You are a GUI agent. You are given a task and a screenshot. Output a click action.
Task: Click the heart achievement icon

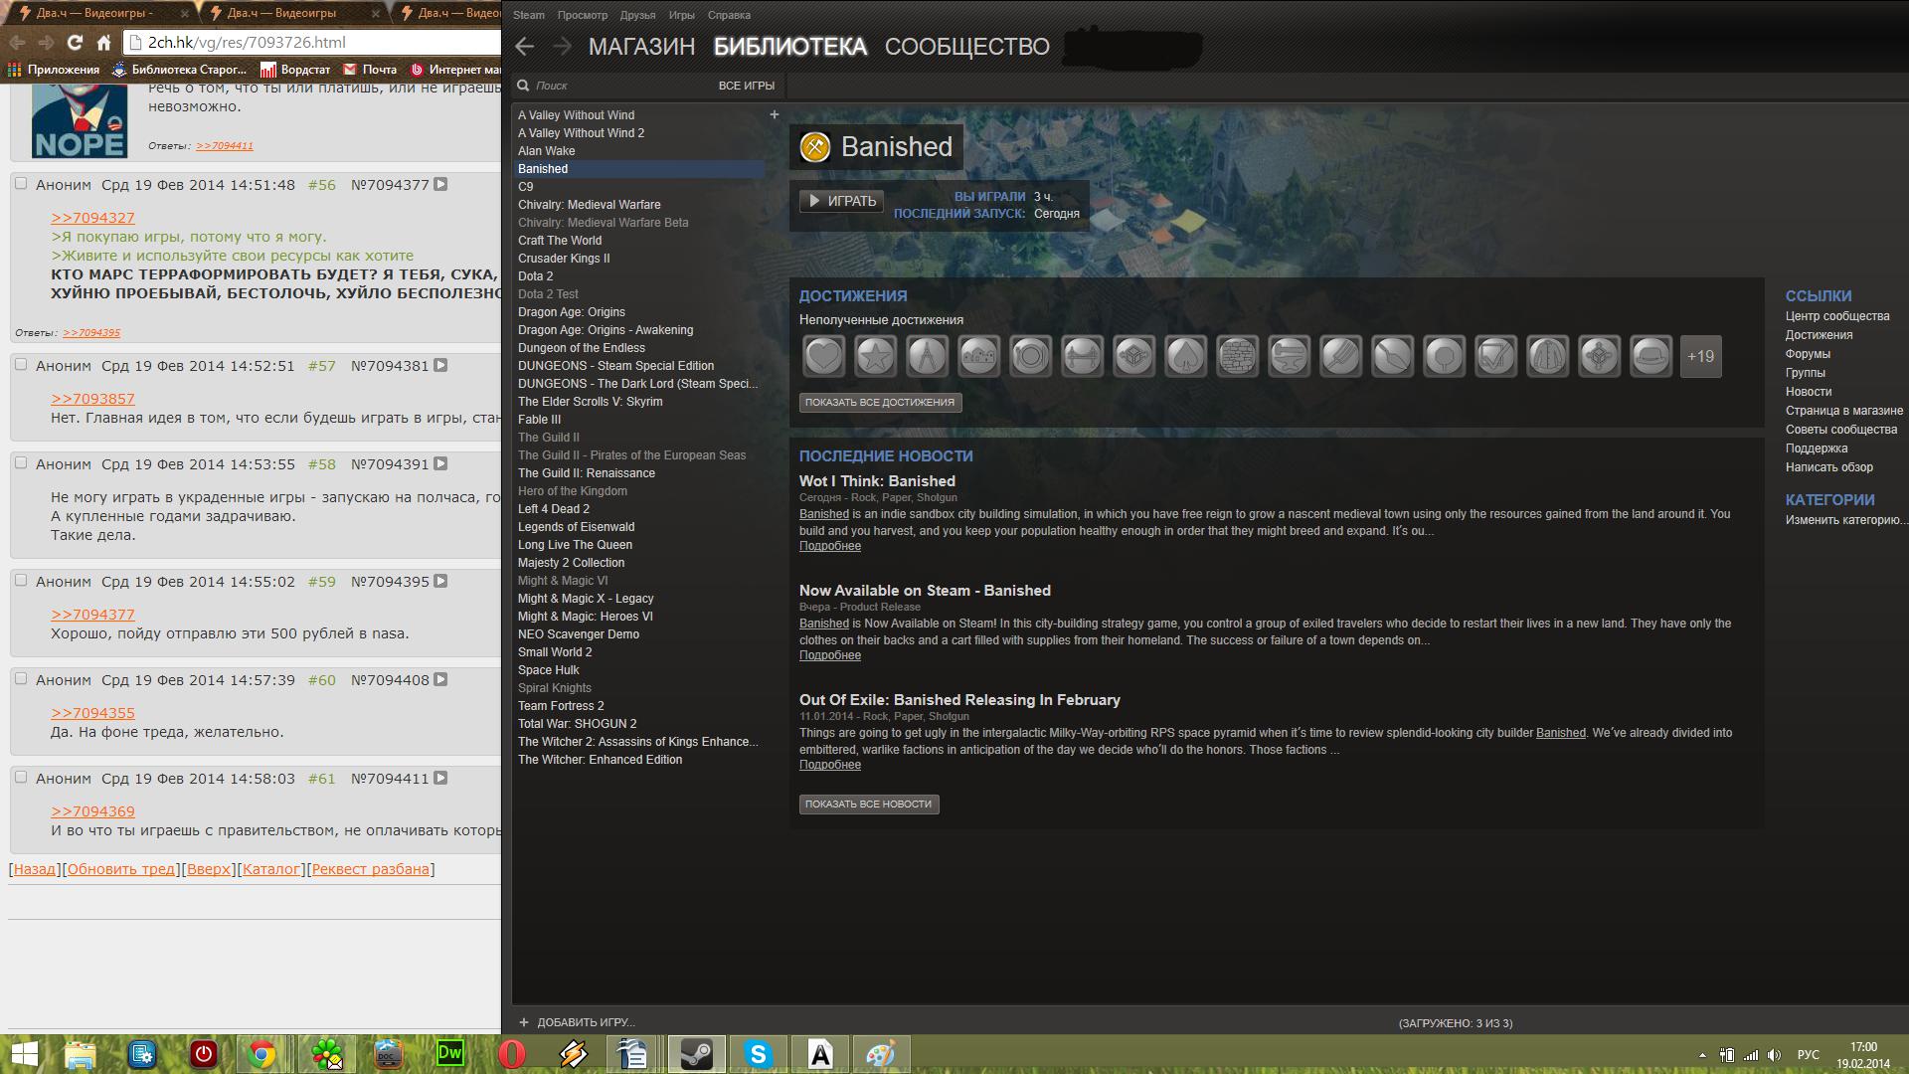(x=824, y=357)
